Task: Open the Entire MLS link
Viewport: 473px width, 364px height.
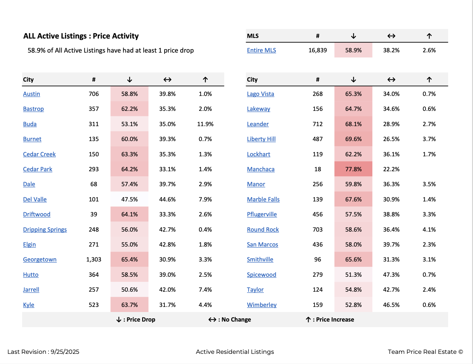Action: [261, 51]
